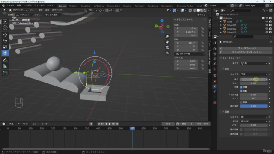Enable the 吸収 checkbox
The image size is (274, 154).
point(241,102)
